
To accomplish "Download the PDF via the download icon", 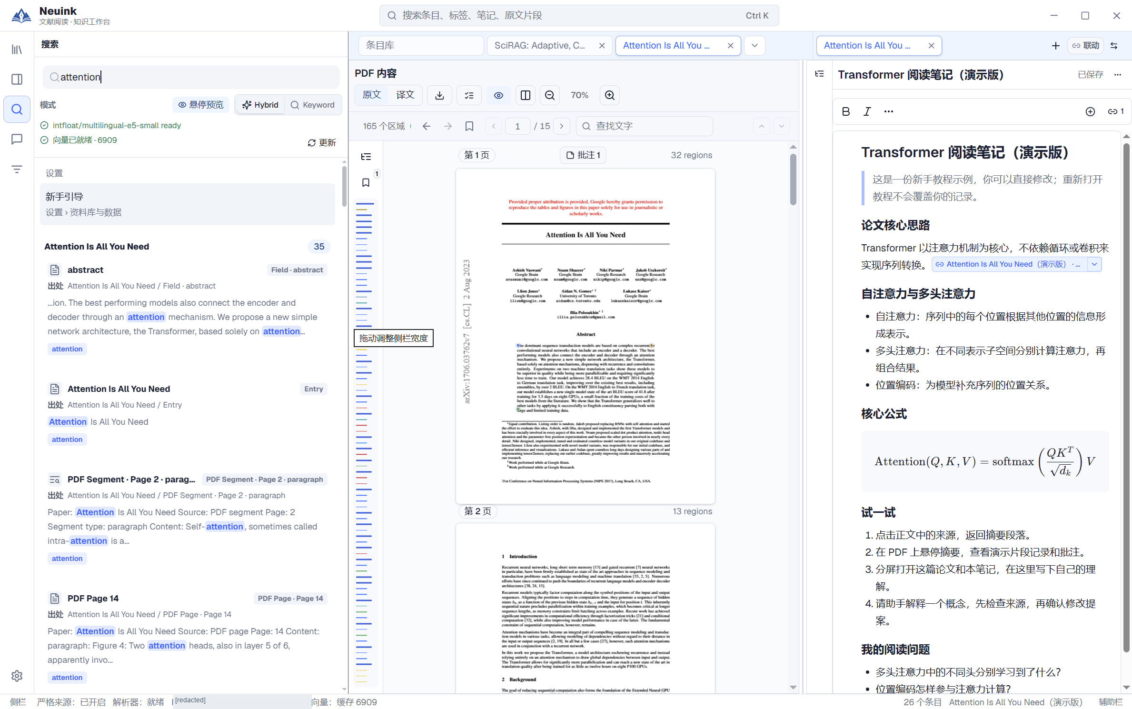I will [439, 95].
